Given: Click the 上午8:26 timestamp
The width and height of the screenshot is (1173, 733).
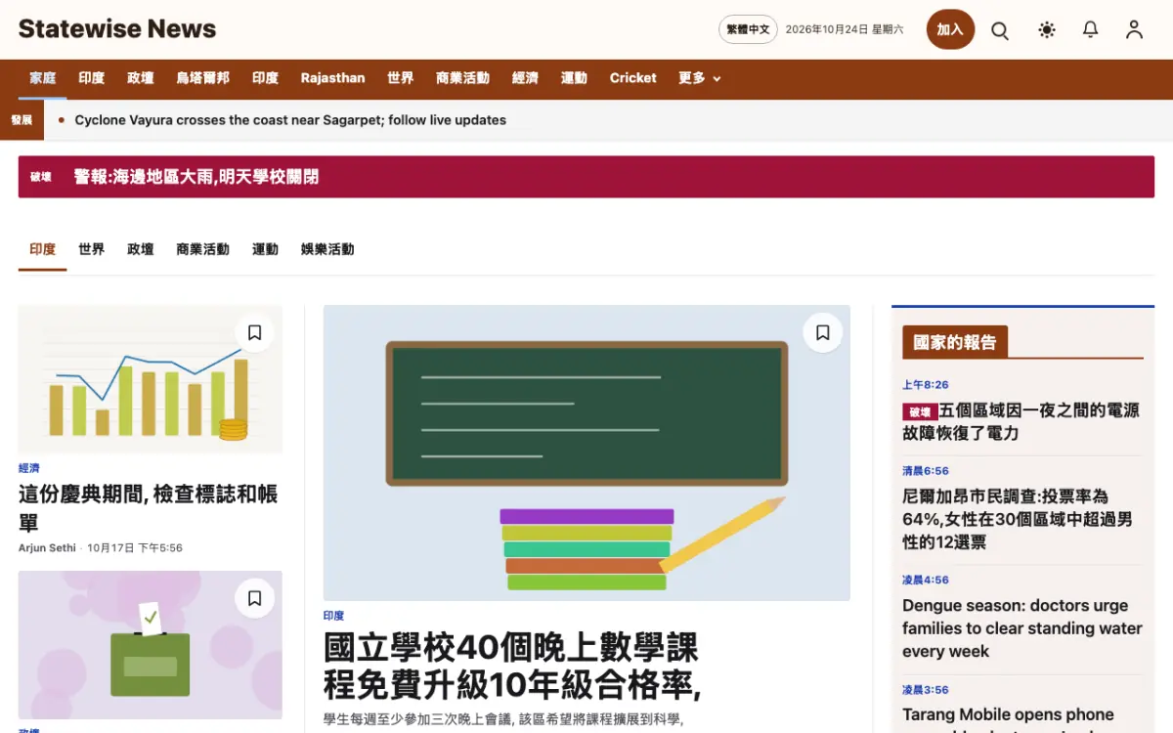Looking at the screenshot, I should [x=925, y=385].
